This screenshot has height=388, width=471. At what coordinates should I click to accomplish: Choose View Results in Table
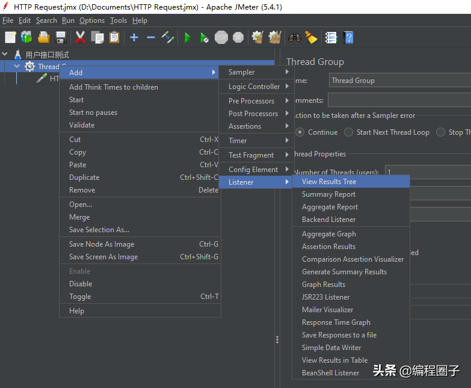click(351, 360)
